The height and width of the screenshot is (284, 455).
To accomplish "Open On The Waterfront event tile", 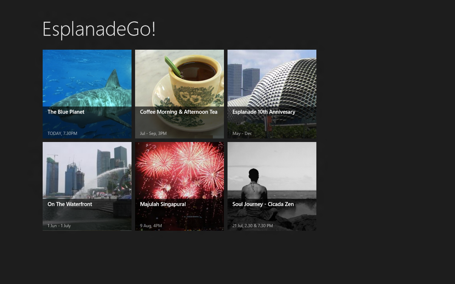I will pos(87,186).
